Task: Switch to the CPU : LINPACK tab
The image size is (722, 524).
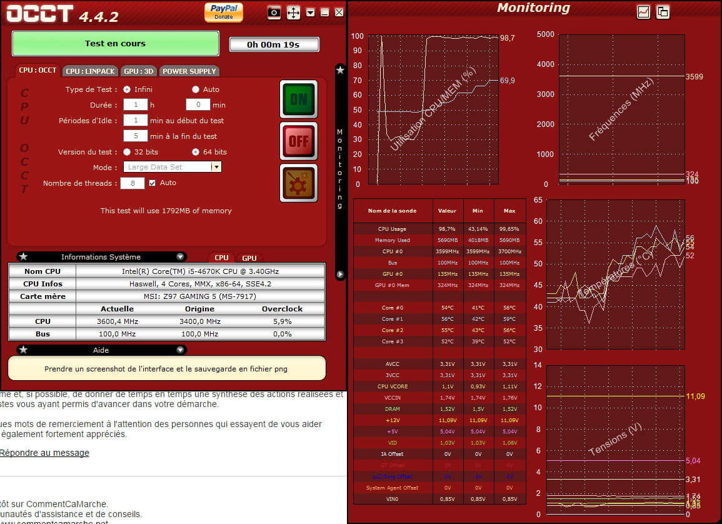Action: (91, 71)
